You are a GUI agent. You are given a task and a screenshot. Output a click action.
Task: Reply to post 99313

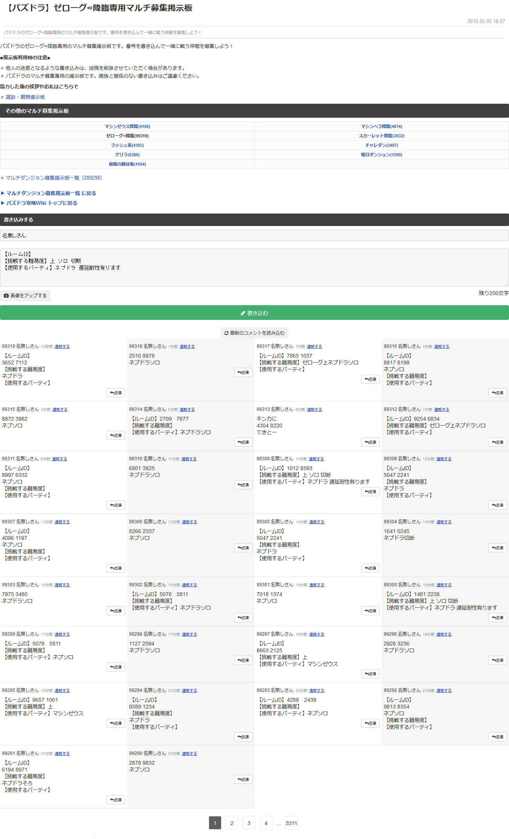click(371, 442)
